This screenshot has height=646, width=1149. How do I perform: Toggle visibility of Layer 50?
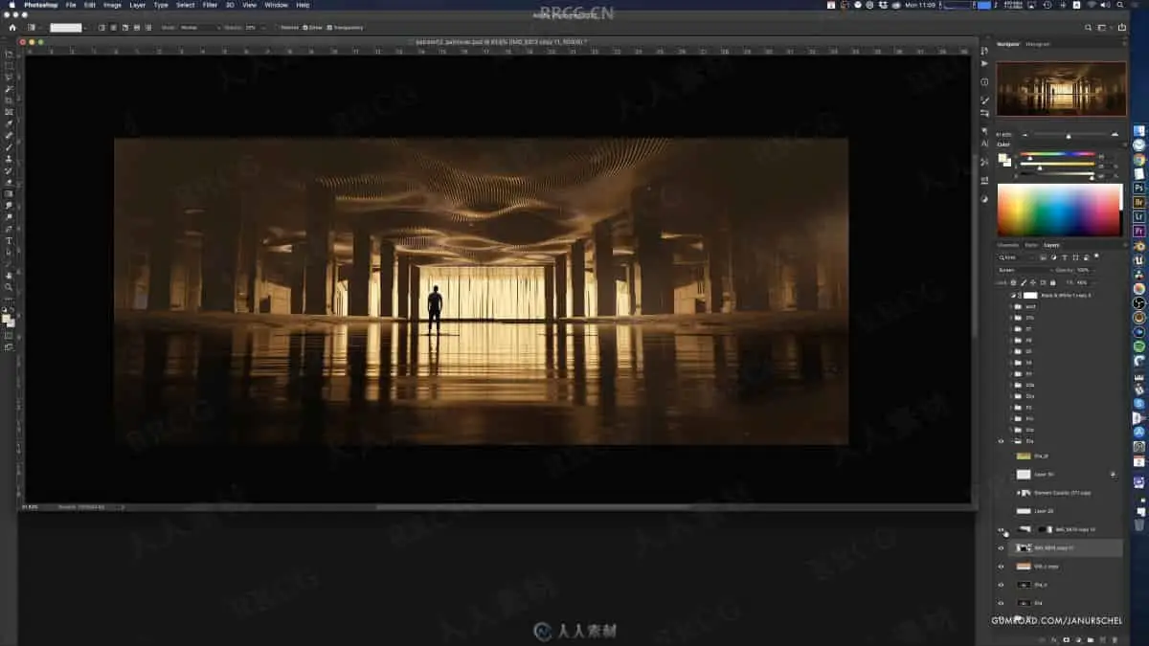click(x=1001, y=474)
